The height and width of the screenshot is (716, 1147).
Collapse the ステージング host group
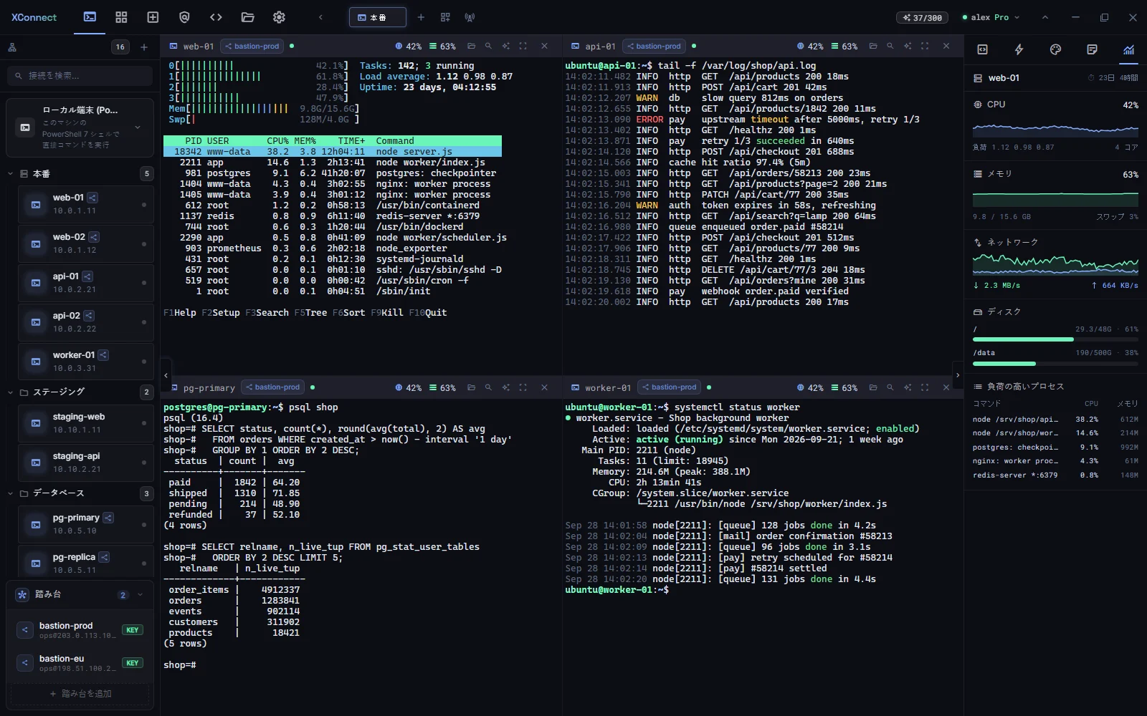[11, 392]
